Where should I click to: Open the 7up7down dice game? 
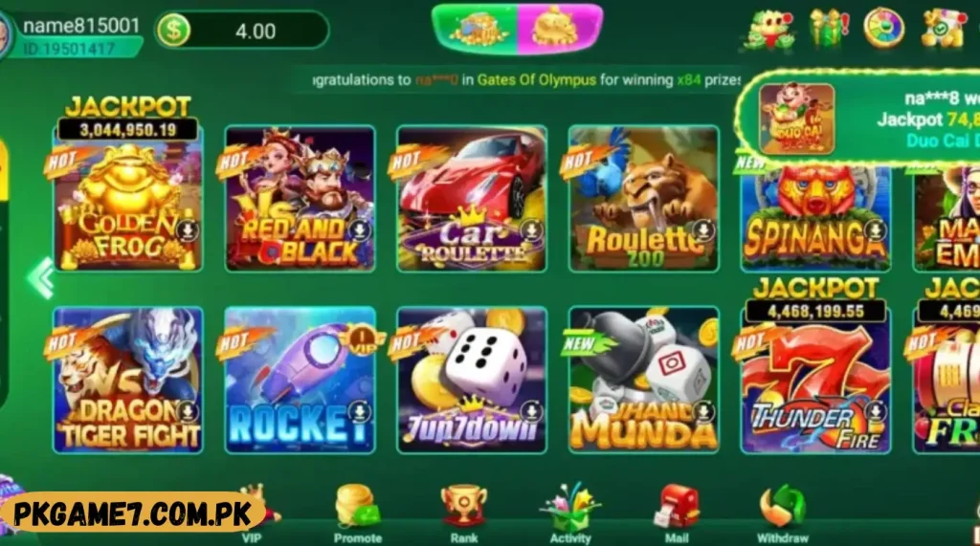pyautogui.click(x=472, y=380)
